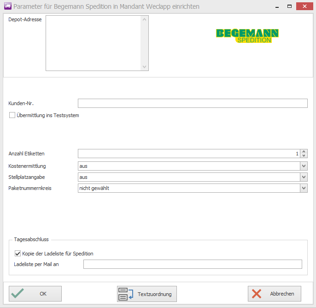The image size is (316, 308).
Task: Cancel dialog with Abbrechen button
Action: [275, 294]
